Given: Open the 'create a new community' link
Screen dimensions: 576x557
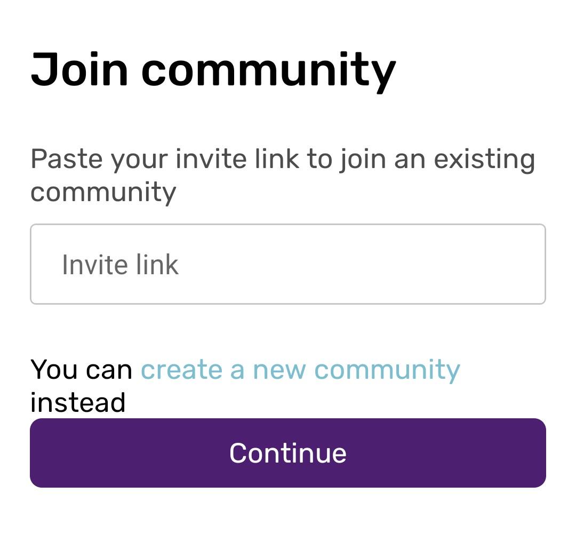Looking at the screenshot, I should tap(300, 369).
